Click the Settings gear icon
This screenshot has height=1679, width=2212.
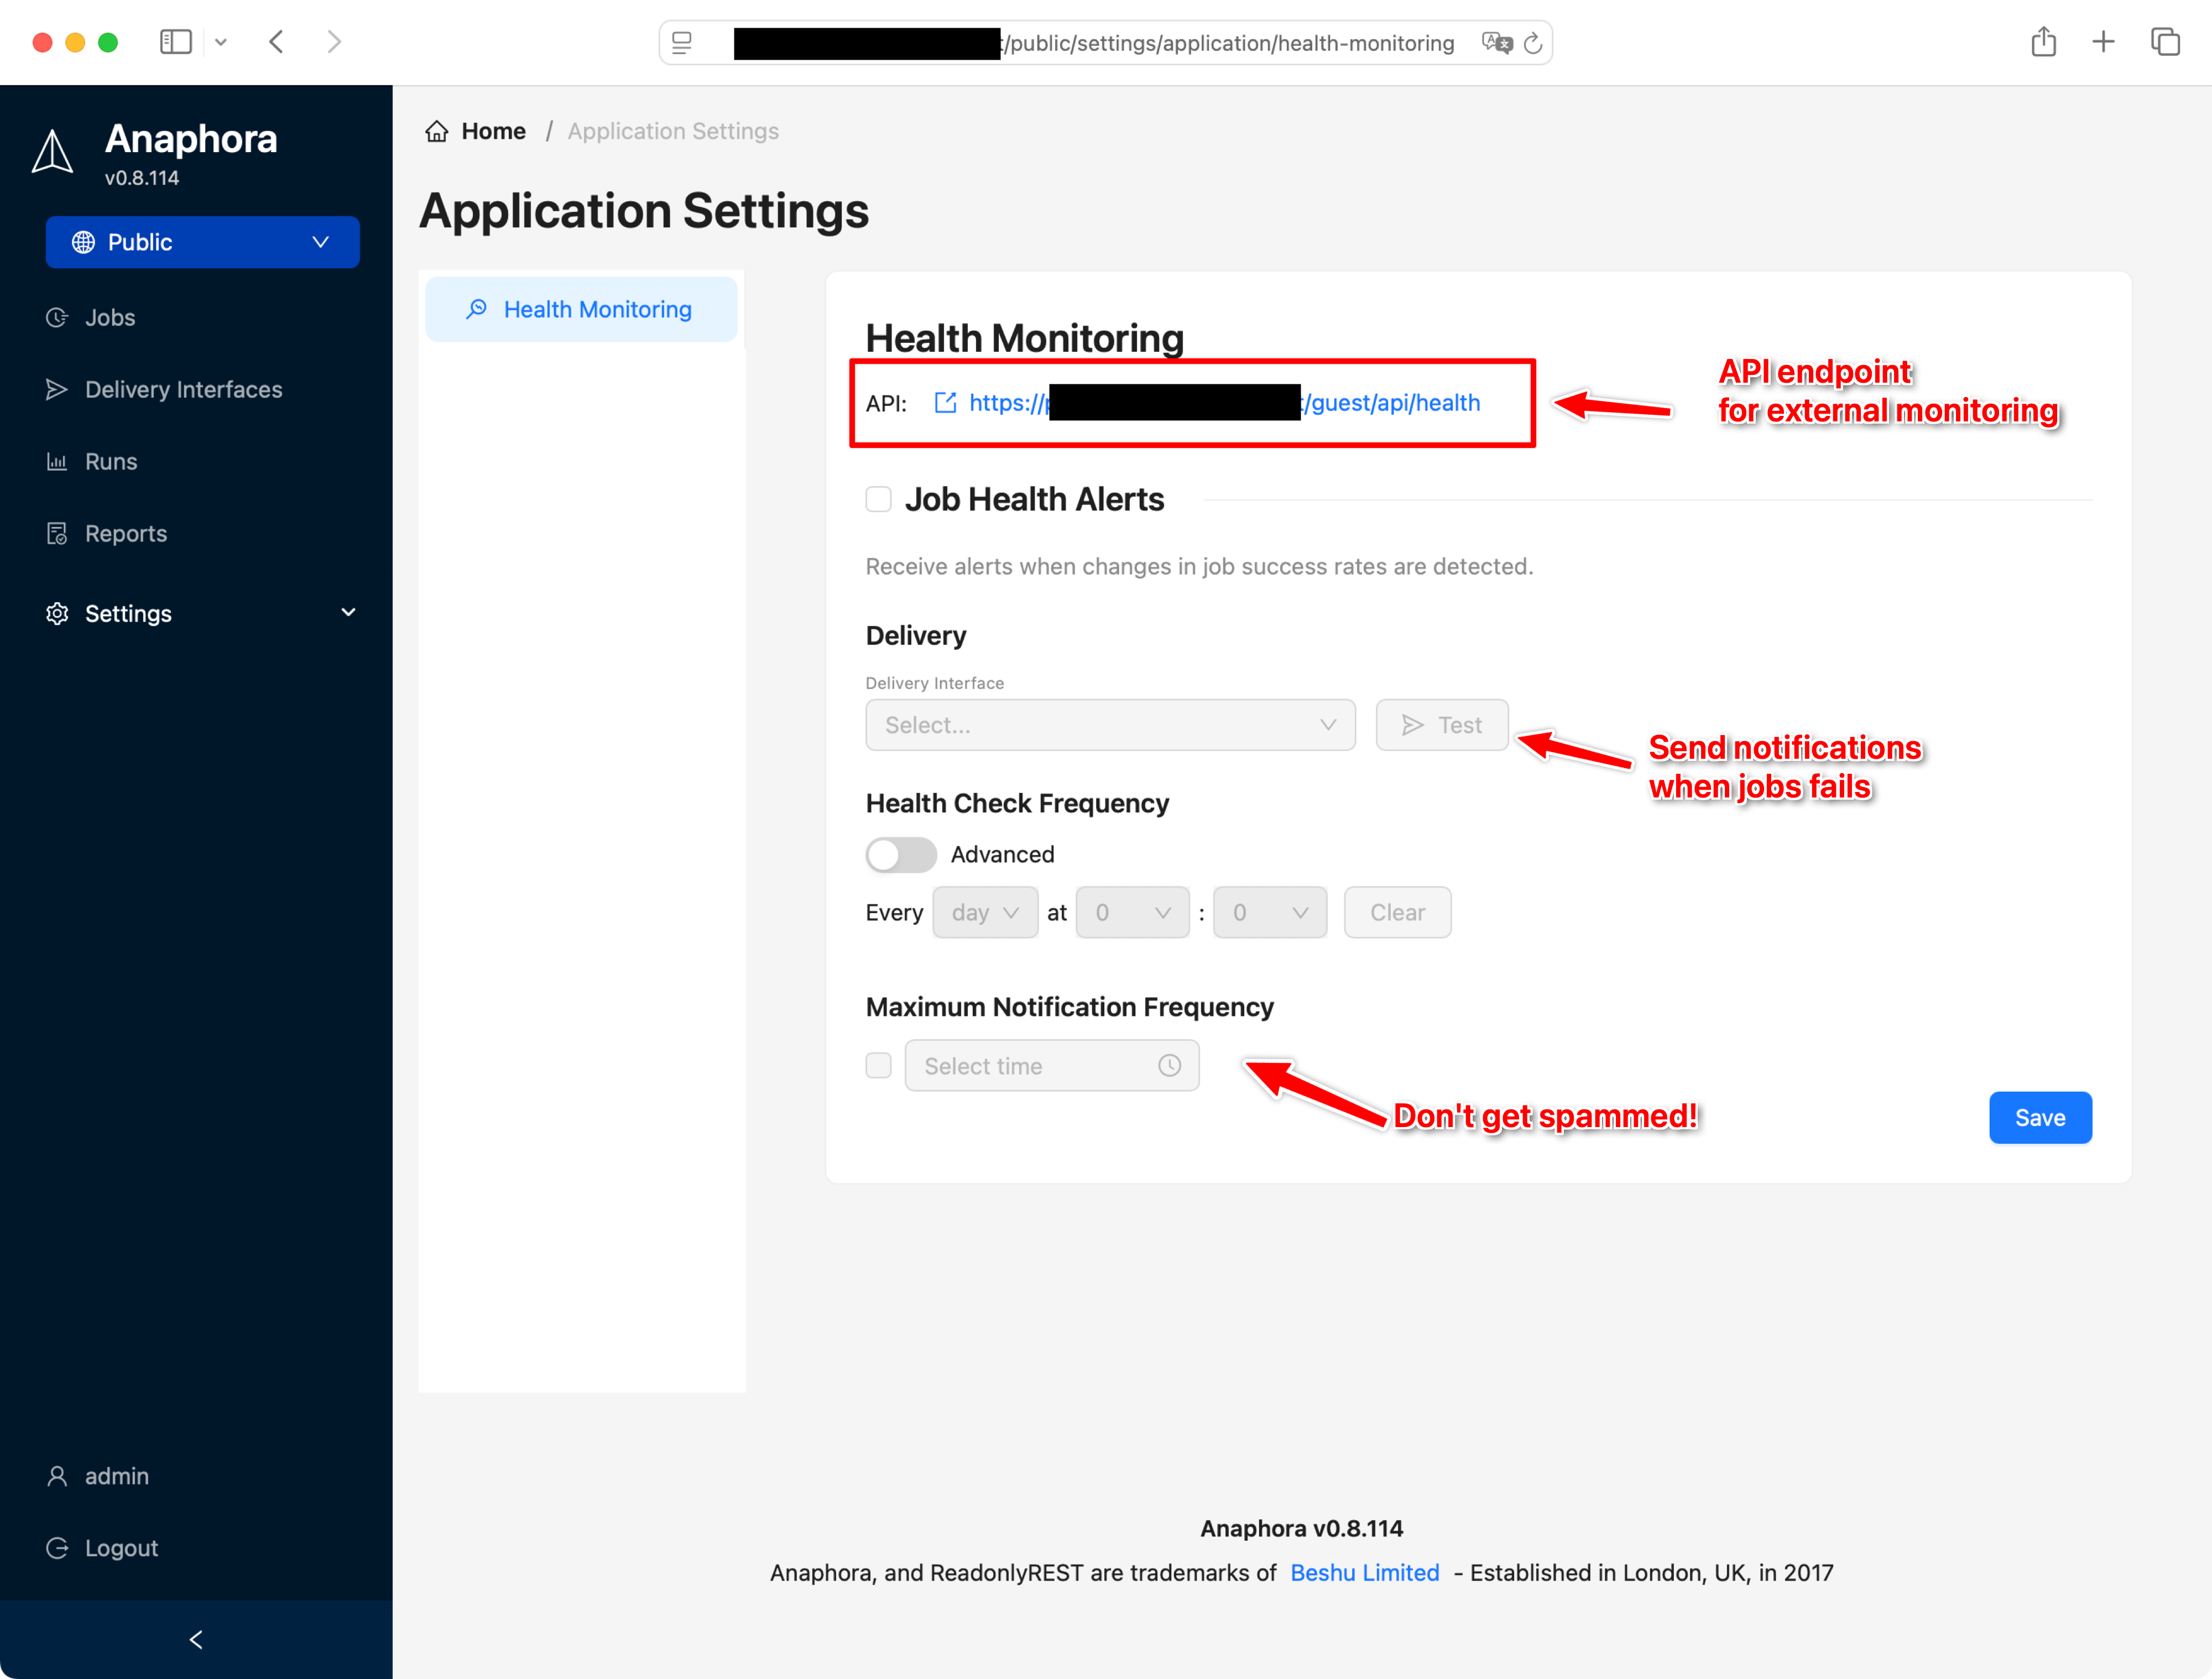56,613
